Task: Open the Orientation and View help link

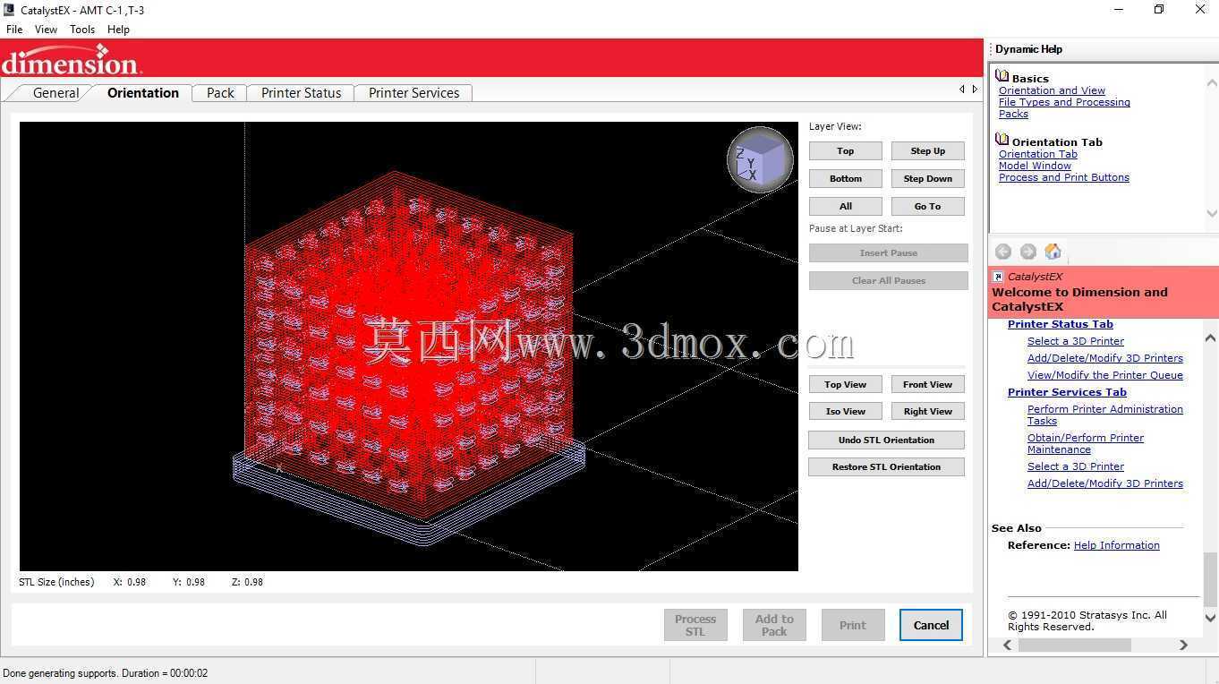Action: (x=1052, y=90)
